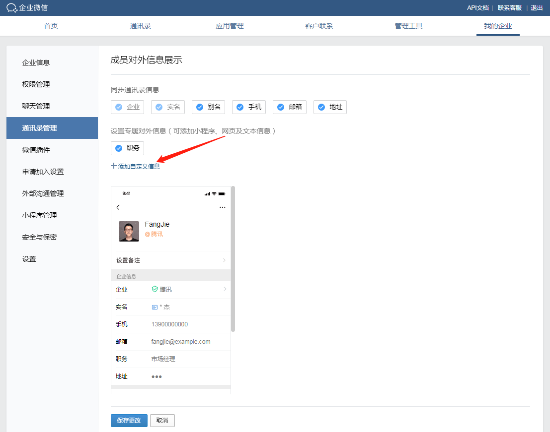
Task: Open 设置 in the sidebar
Action: click(x=52, y=259)
